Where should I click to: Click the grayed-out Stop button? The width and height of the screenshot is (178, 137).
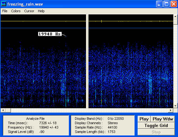point(156,132)
